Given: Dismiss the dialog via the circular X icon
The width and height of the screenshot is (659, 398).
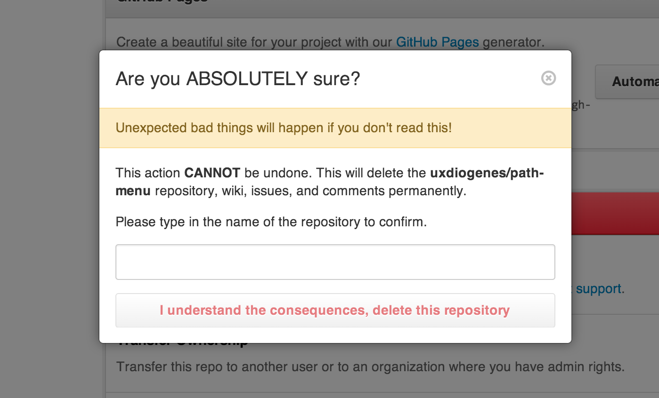Looking at the screenshot, I should (548, 79).
